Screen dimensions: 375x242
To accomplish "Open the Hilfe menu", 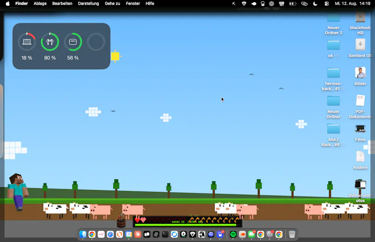I will (150, 4).
